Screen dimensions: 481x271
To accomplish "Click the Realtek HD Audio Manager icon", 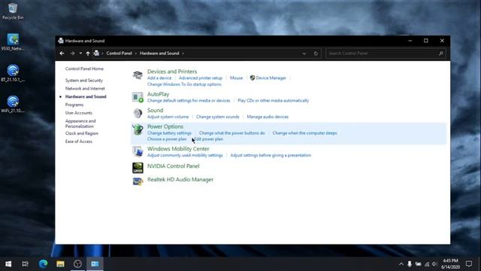I will (x=138, y=181).
